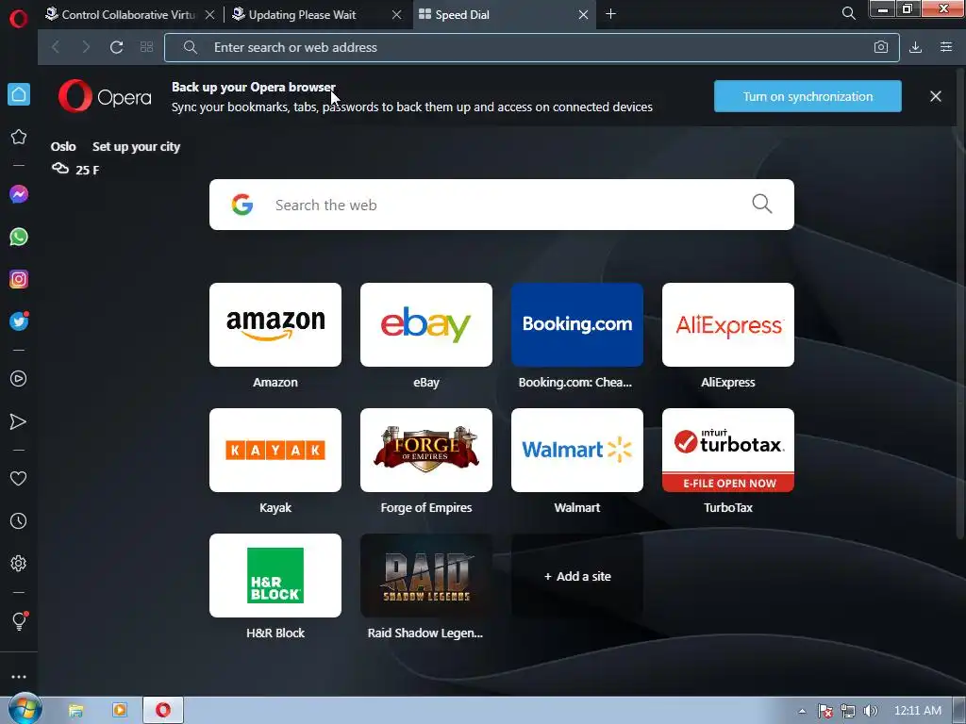This screenshot has height=724, width=966.
Task: Open the eBay speed dial tile
Action: (426, 324)
